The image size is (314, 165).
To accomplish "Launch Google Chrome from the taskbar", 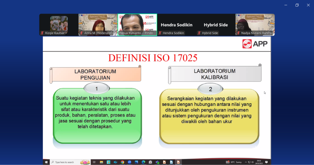I will coord(122,162).
